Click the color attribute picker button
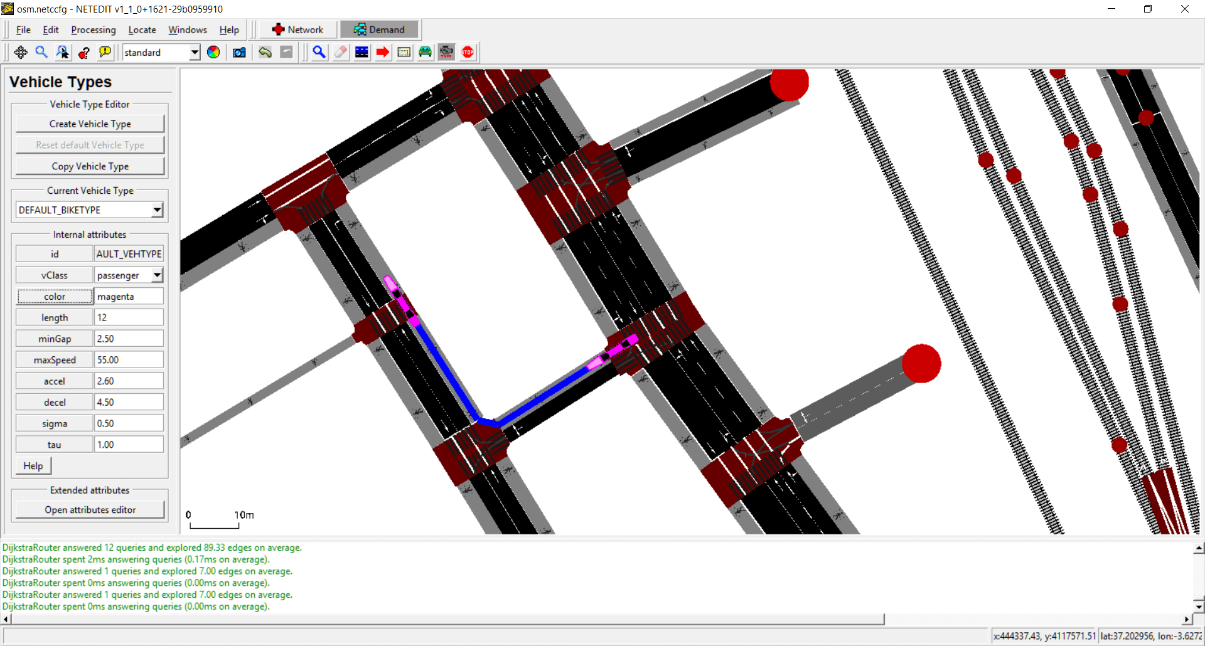The height and width of the screenshot is (646, 1205). (55, 297)
